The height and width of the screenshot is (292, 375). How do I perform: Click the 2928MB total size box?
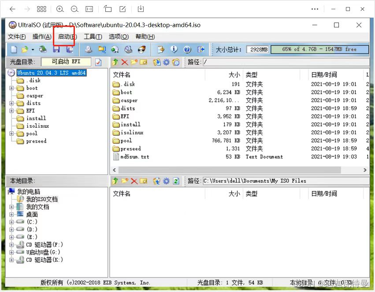click(258, 49)
